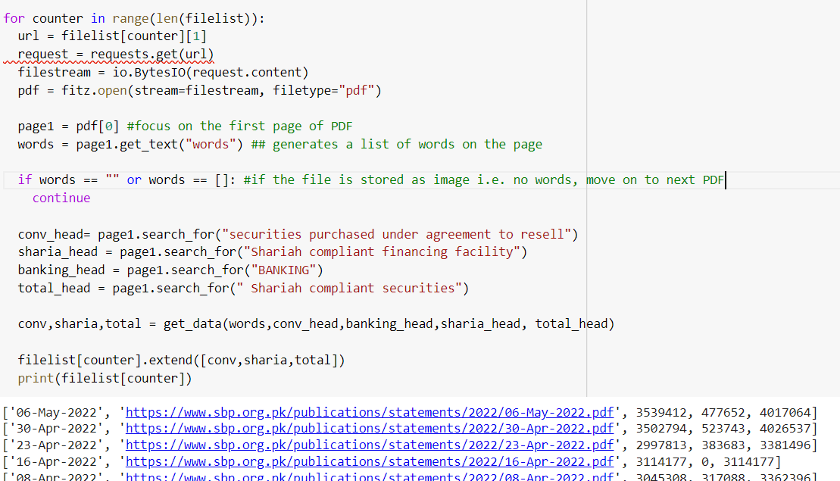The width and height of the screenshot is (840, 481).
Task: Click the comment '## generates a list of words'
Action: coord(396,145)
